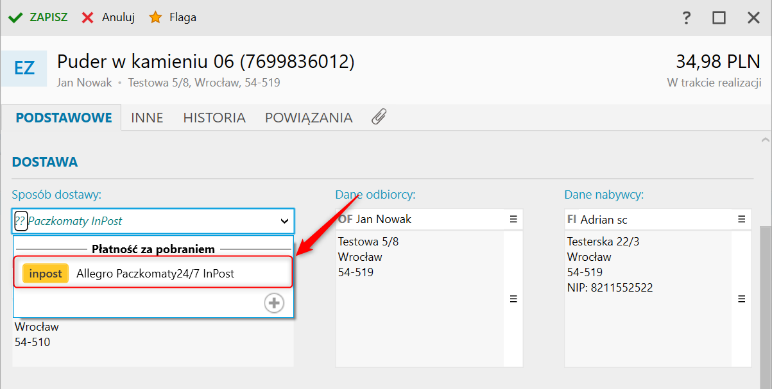The image size is (772, 389).
Task: Click the star Flaga icon
Action: click(155, 17)
